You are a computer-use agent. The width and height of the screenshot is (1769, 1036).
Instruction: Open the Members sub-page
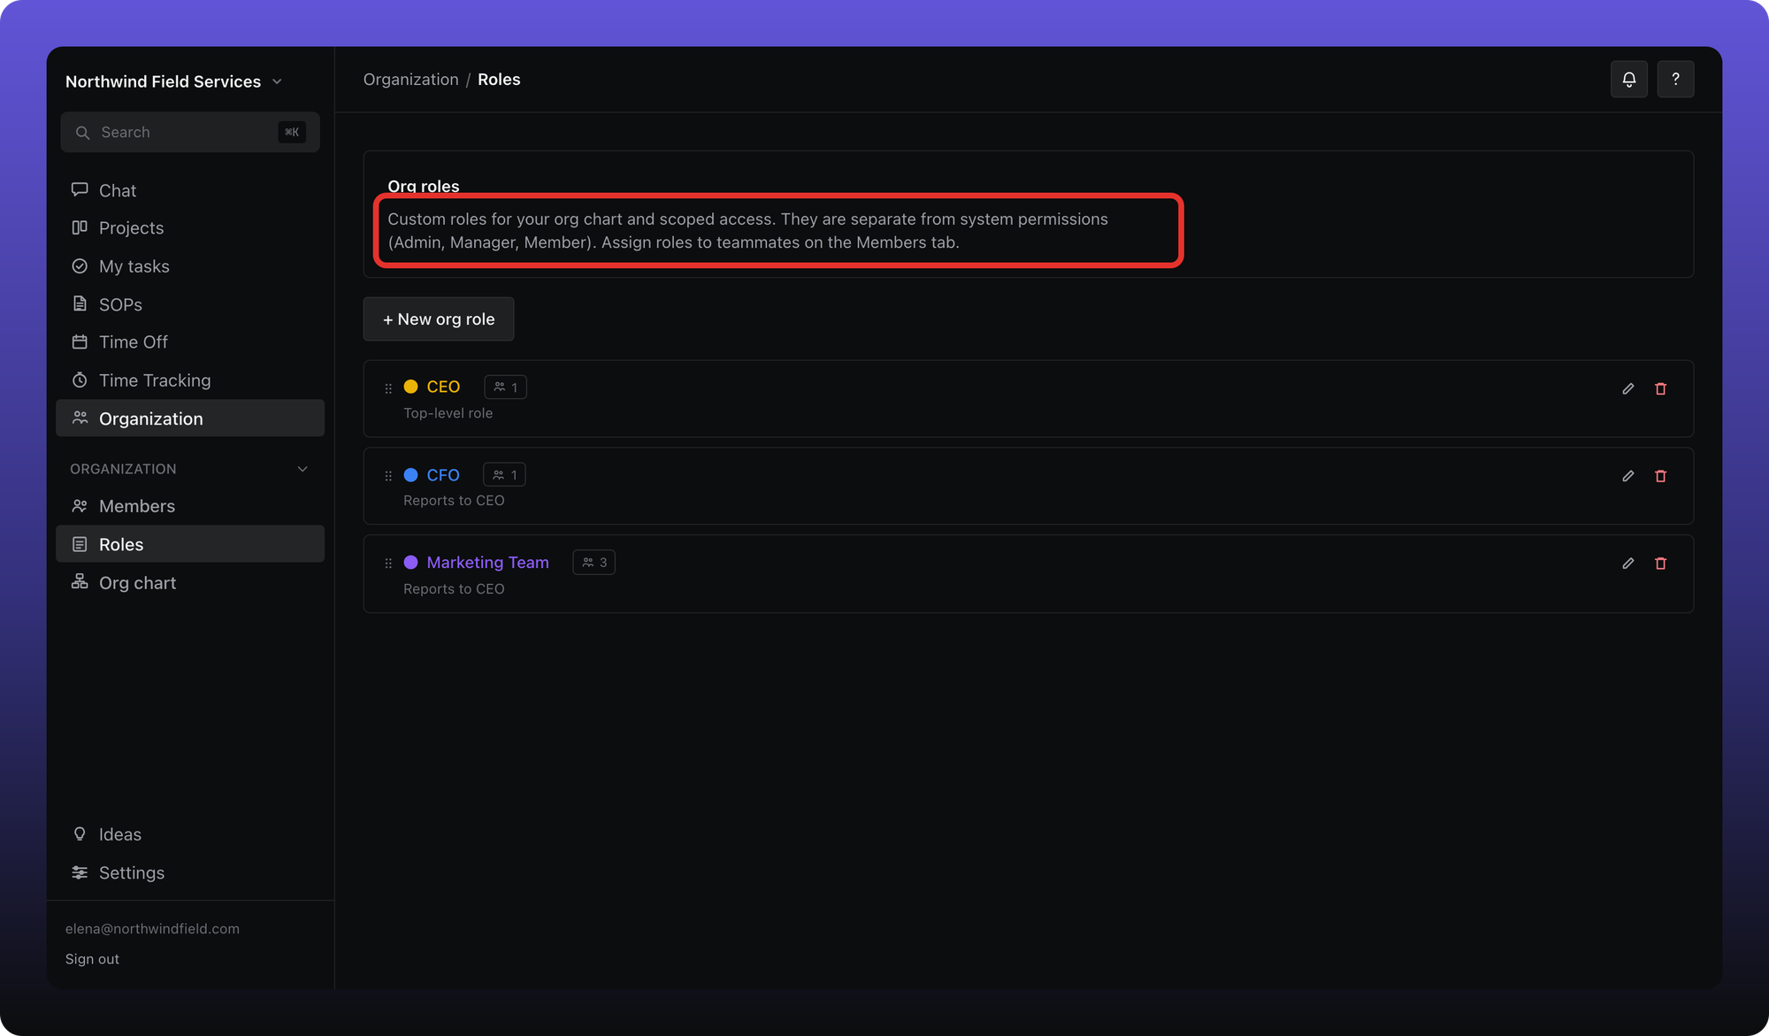[190, 506]
